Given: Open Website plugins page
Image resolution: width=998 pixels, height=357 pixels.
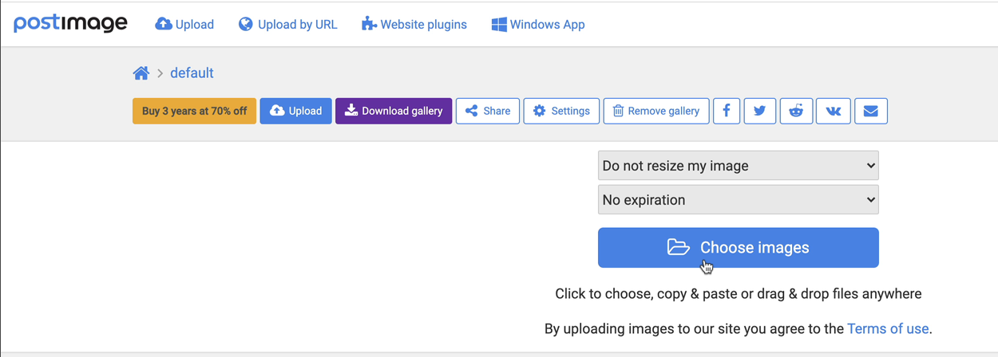Looking at the screenshot, I should [414, 25].
